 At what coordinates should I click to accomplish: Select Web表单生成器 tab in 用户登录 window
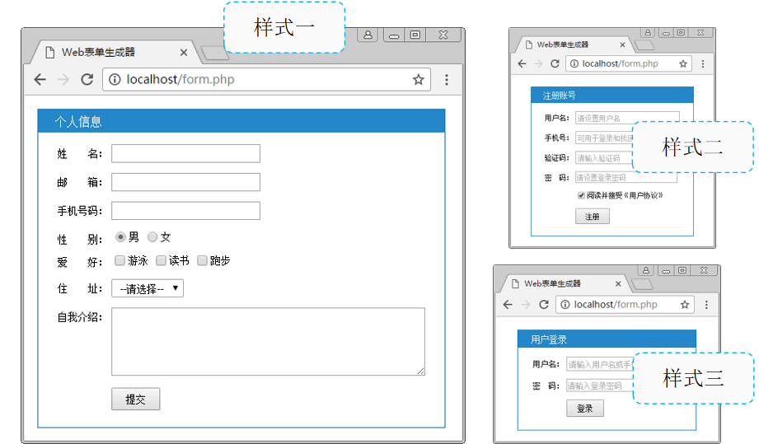point(560,283)
